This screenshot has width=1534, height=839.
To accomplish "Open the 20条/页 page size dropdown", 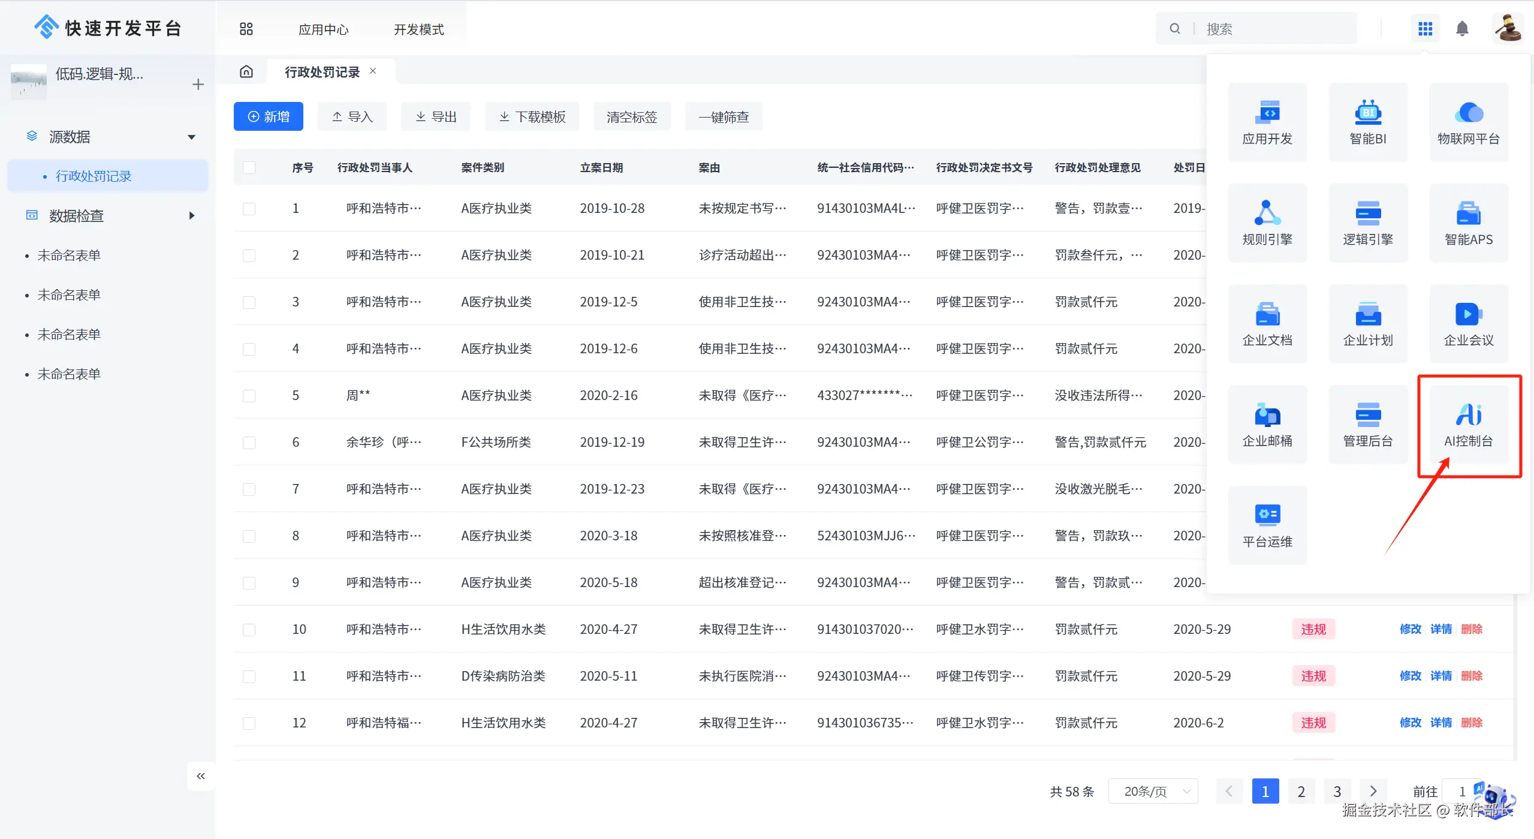I will coord(1153,792).
